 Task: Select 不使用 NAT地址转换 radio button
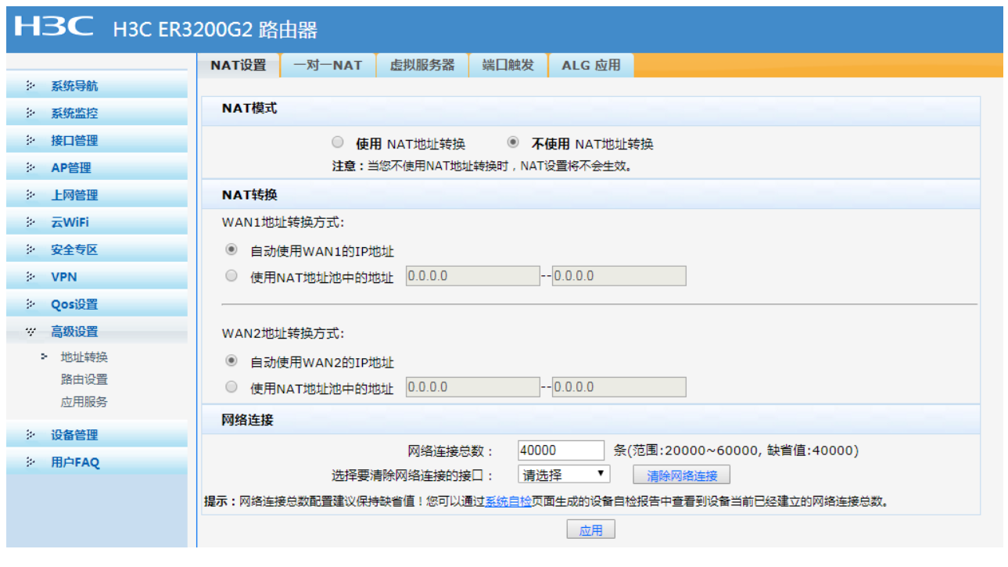(513, 142)
